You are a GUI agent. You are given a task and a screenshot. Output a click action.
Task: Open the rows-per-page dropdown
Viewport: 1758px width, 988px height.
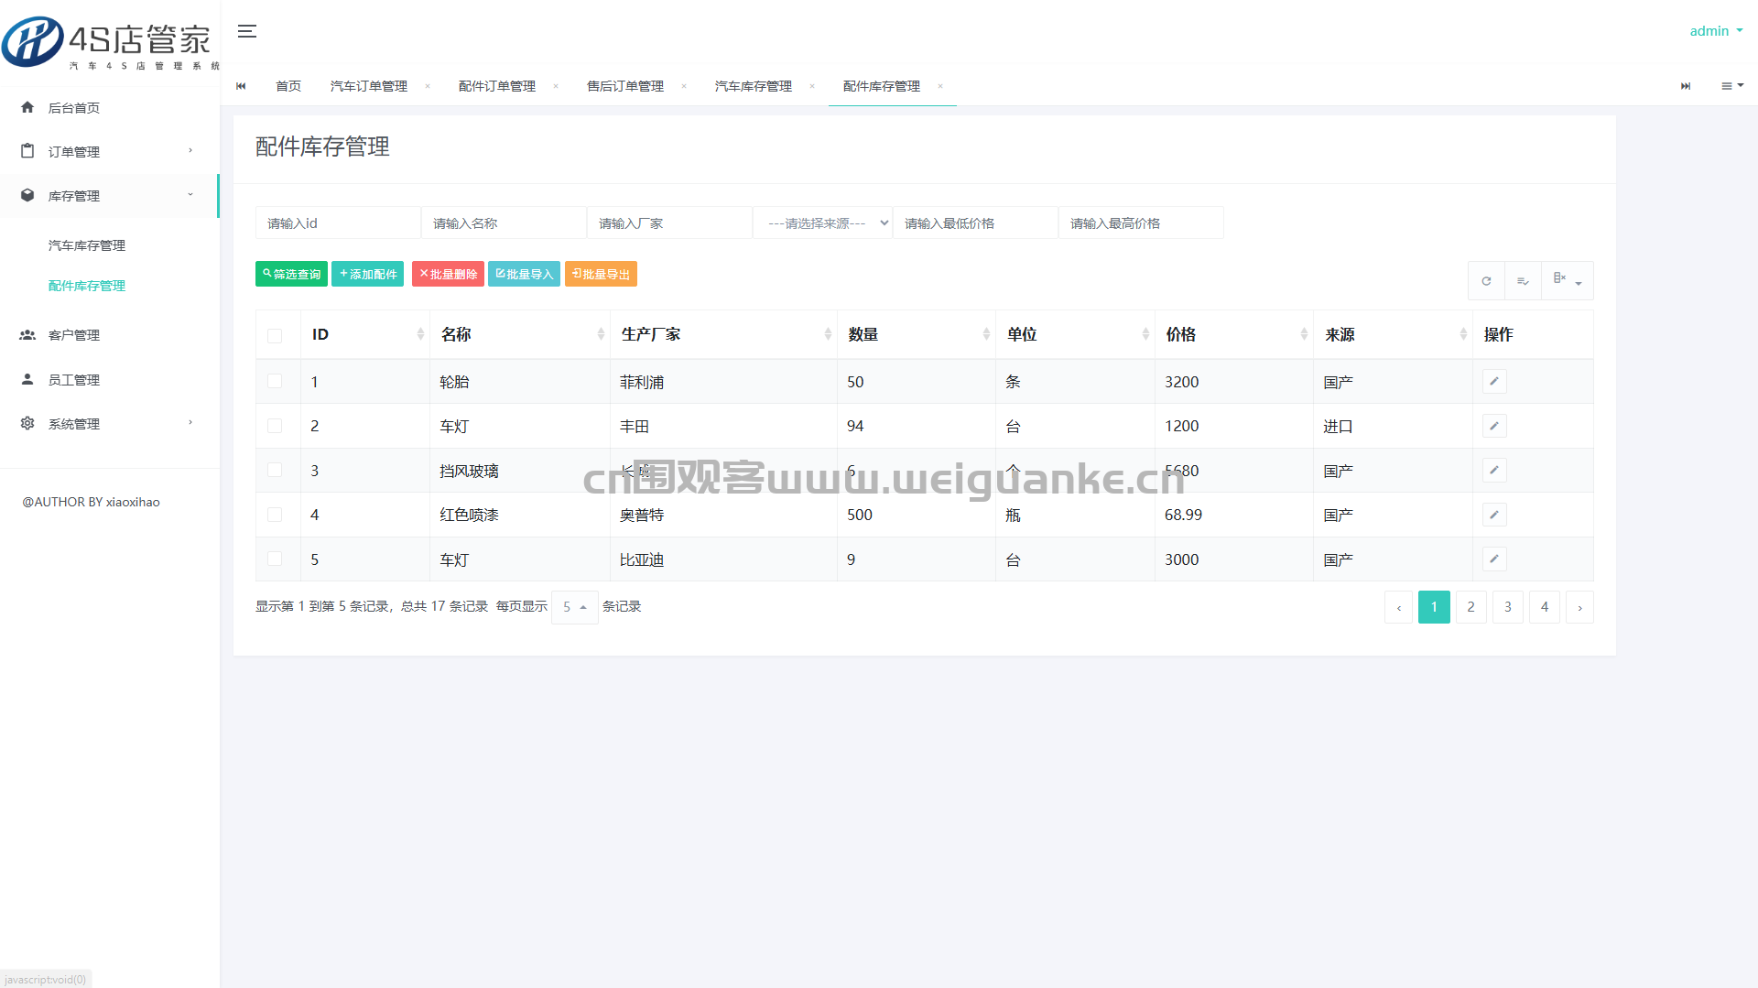pyautogui.click(x=574, y=607)
